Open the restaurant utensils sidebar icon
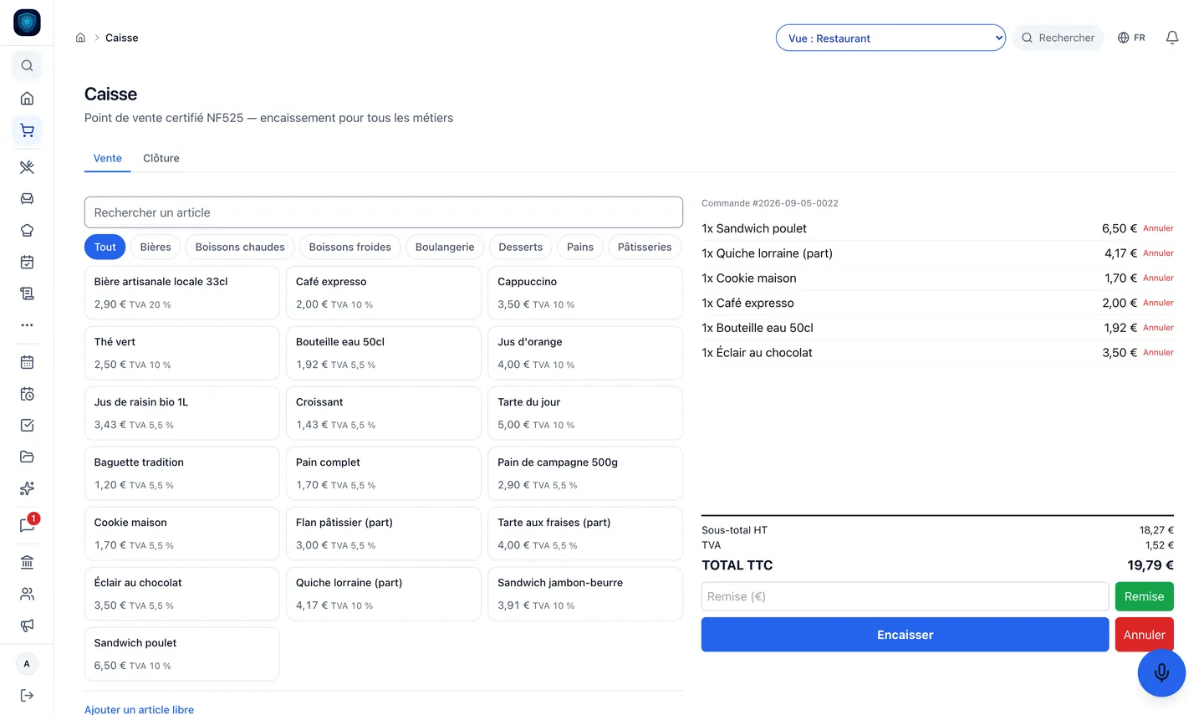 point(27,167)
